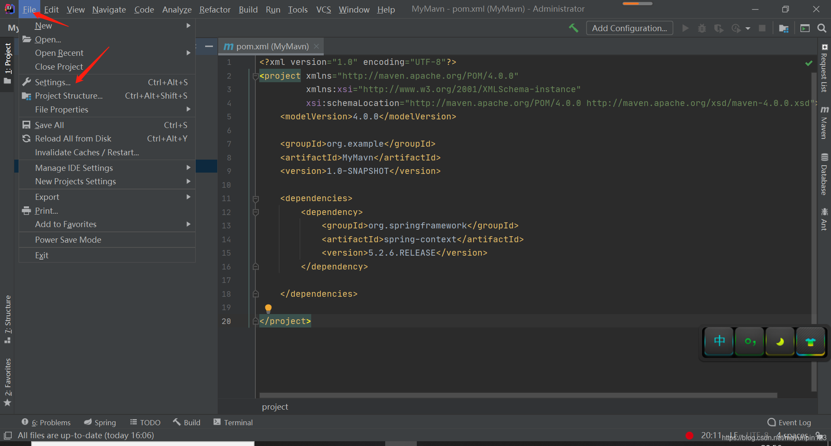Click the Add Configuration button

click(629, 28)
